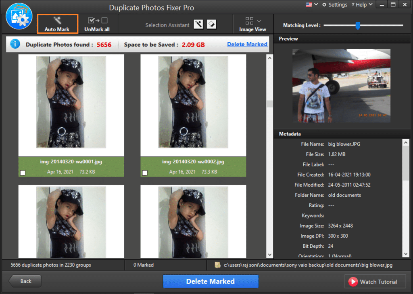Click the file path in status bar

coord(308,265)
